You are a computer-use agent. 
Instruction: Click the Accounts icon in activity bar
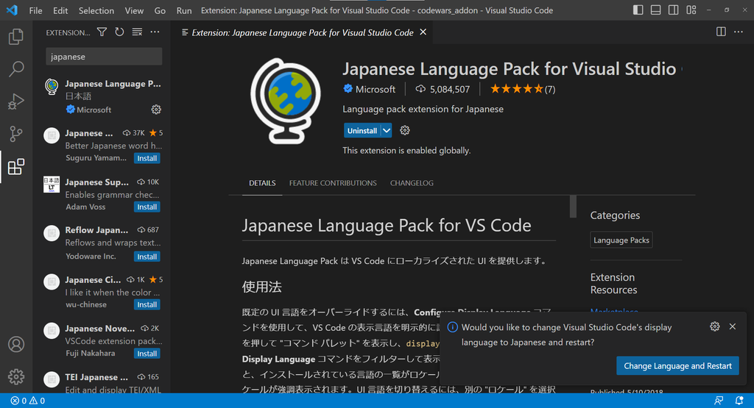click(x=15, y=344)
